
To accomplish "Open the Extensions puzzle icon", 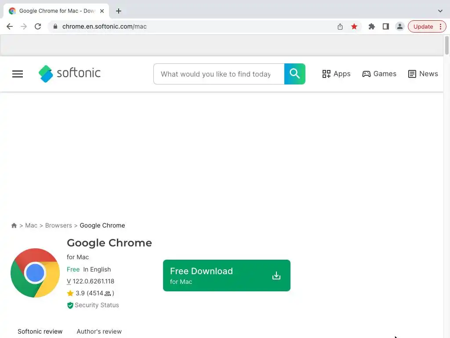I will click(372, 26).
